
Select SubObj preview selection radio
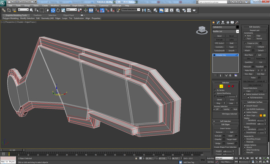coord(221,109)
